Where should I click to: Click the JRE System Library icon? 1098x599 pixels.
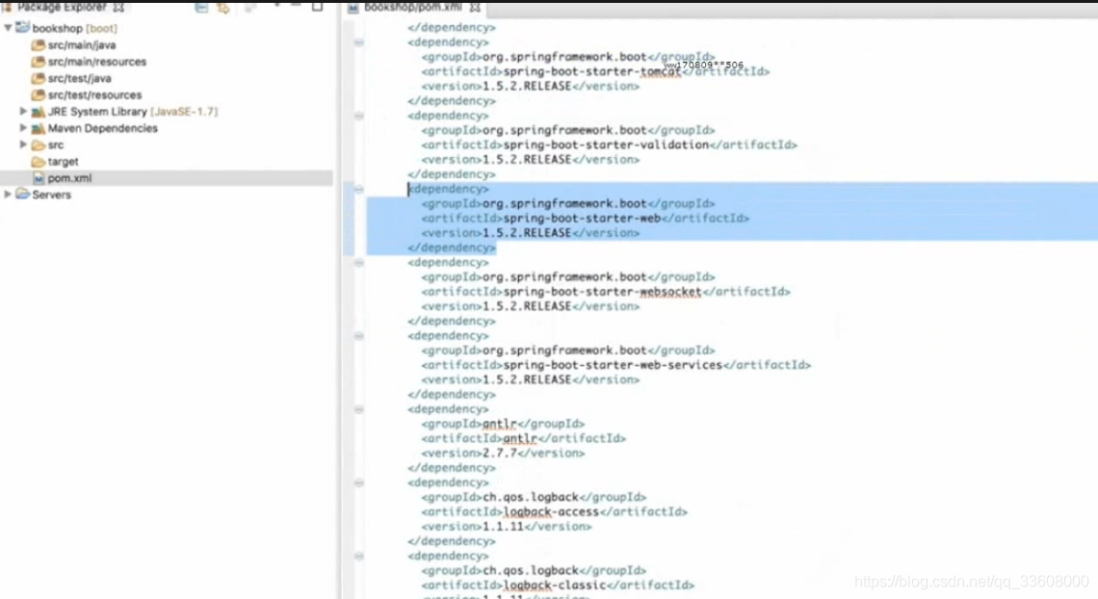[38, 112]
